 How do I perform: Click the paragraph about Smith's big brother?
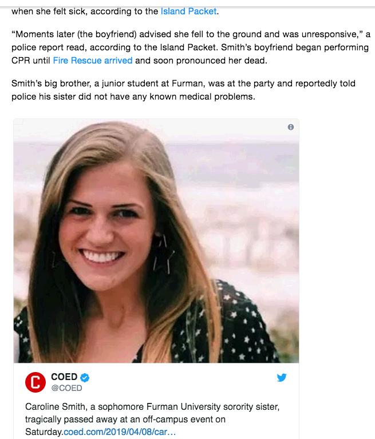tap(183, 90)
